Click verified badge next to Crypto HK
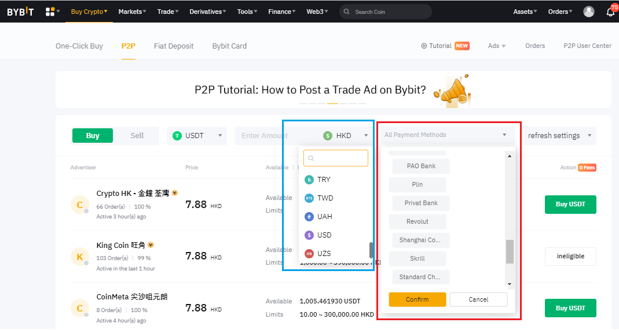The width and height of the screenshot is (619, 330). (x=174, y=193)
